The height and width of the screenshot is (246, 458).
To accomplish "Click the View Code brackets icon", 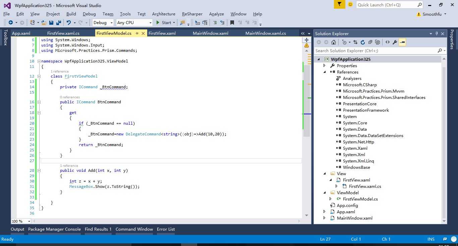I will 388,42.
